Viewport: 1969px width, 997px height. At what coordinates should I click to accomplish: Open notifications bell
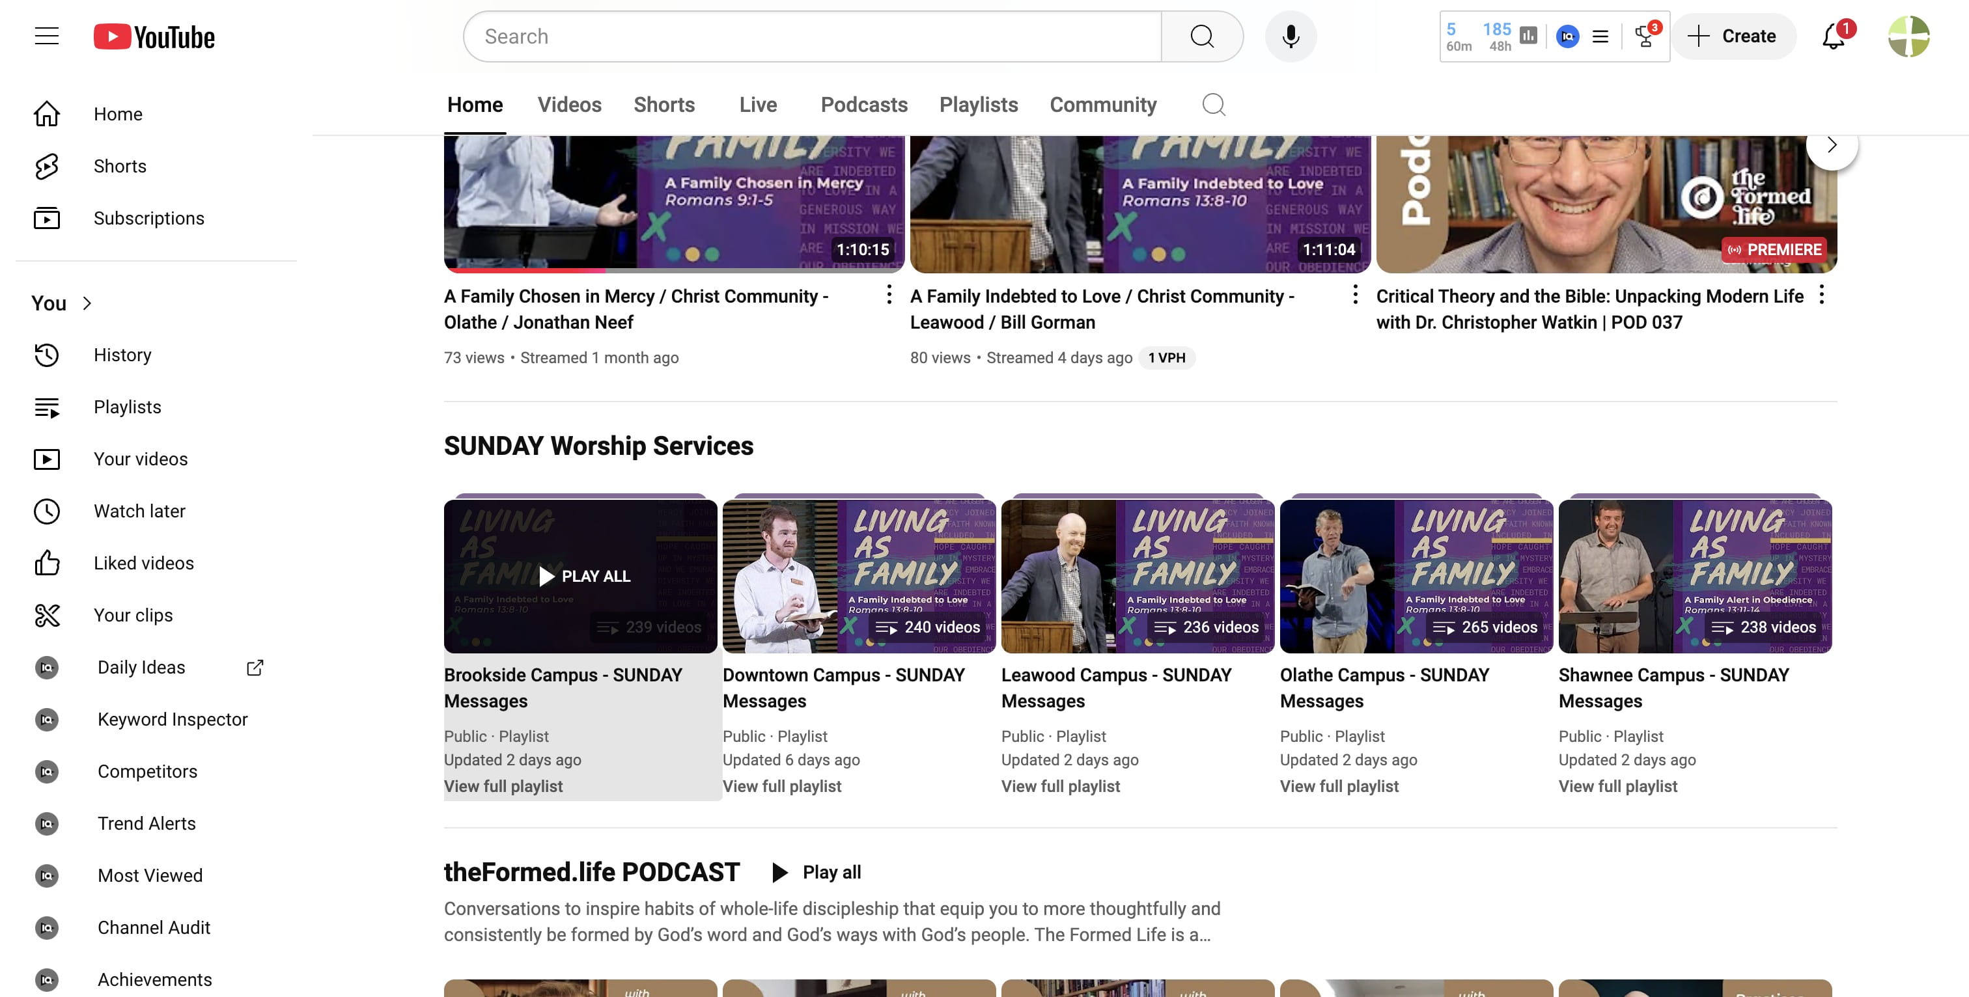point(1834,36)
